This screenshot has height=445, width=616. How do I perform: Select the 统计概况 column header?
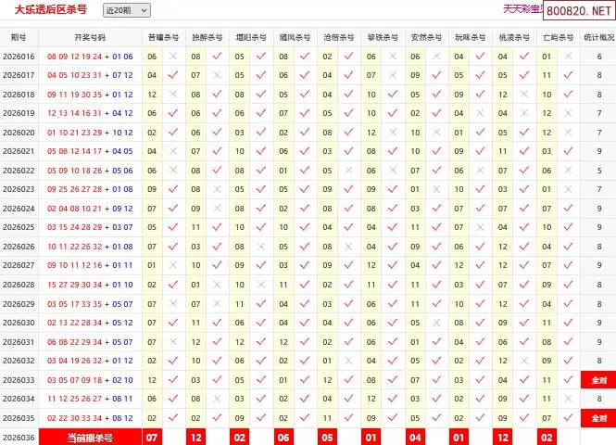[599, 38]
